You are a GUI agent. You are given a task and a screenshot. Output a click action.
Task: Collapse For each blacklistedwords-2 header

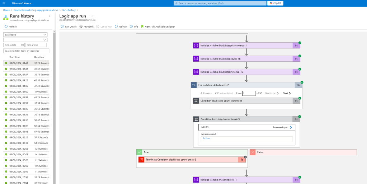(x=246, y=85)
